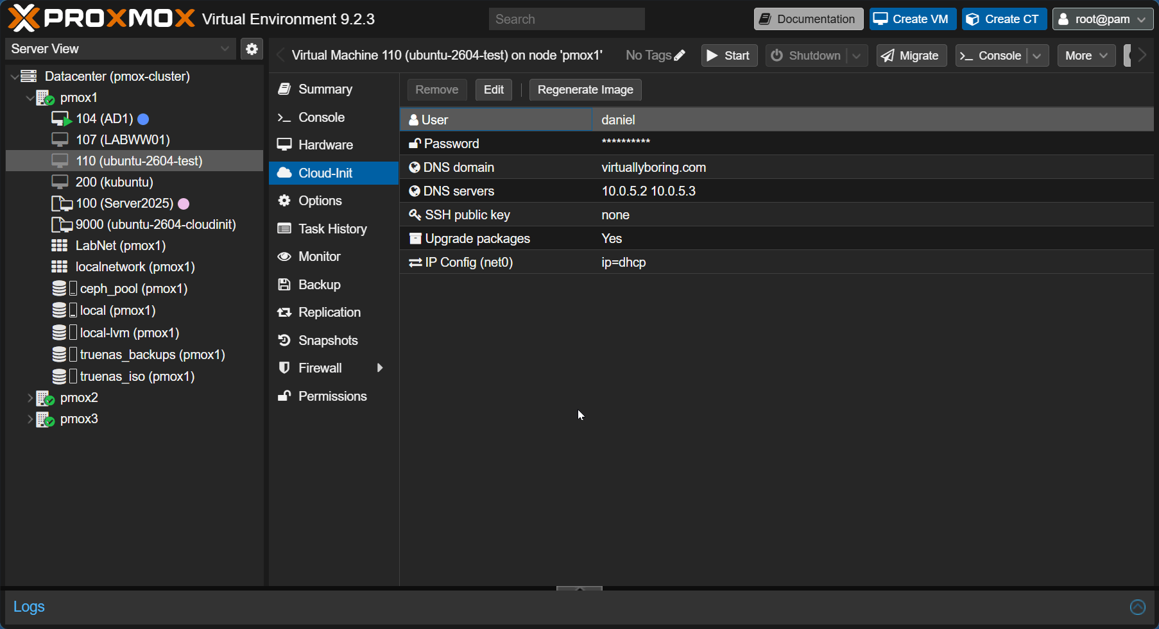Screen dimensions: 1159x629
Task: Click the Shutdown button
Action: pos(806,56)
